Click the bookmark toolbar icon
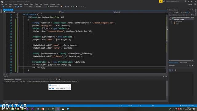 (76, 7)
